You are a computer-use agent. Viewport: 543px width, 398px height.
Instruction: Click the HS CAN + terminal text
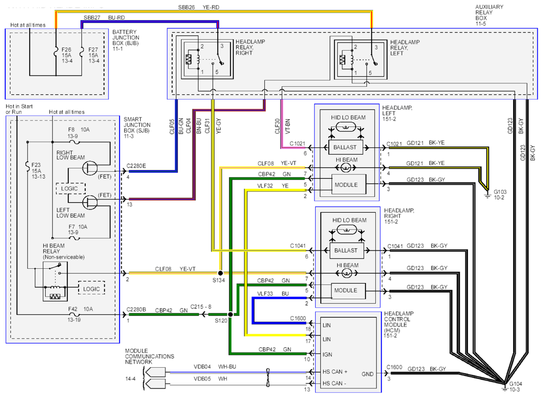pos(335,371)
